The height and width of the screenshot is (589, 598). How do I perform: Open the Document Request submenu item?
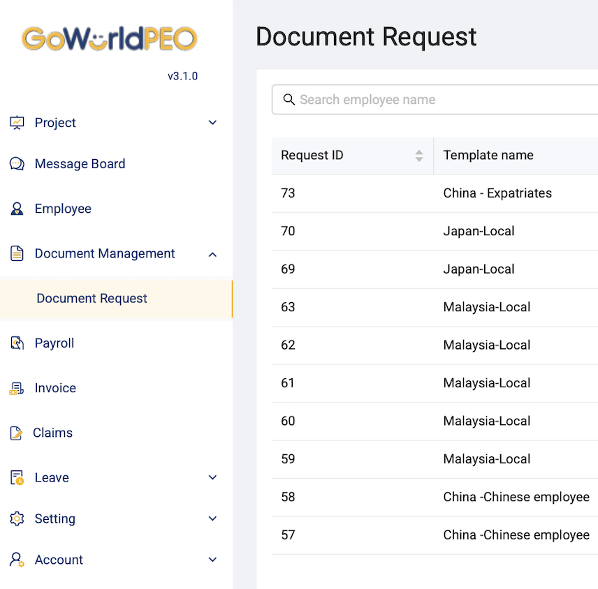(92, 299)
